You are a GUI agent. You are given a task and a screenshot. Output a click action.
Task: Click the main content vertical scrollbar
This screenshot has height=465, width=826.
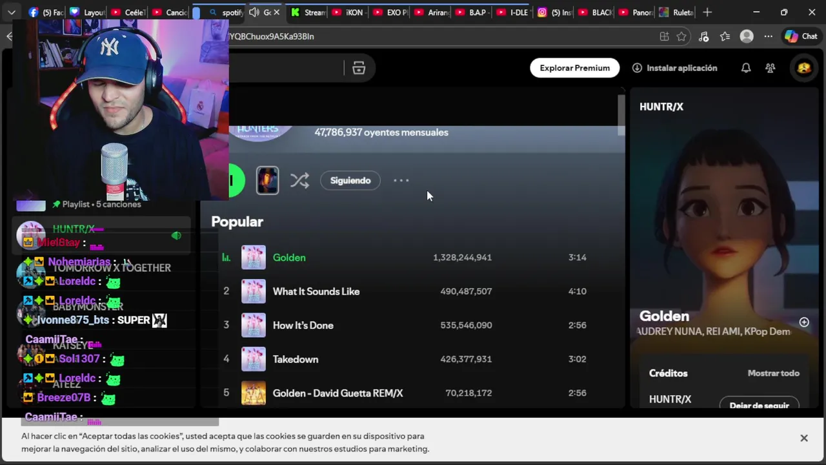pyautogui.click(x=621, y=114)
